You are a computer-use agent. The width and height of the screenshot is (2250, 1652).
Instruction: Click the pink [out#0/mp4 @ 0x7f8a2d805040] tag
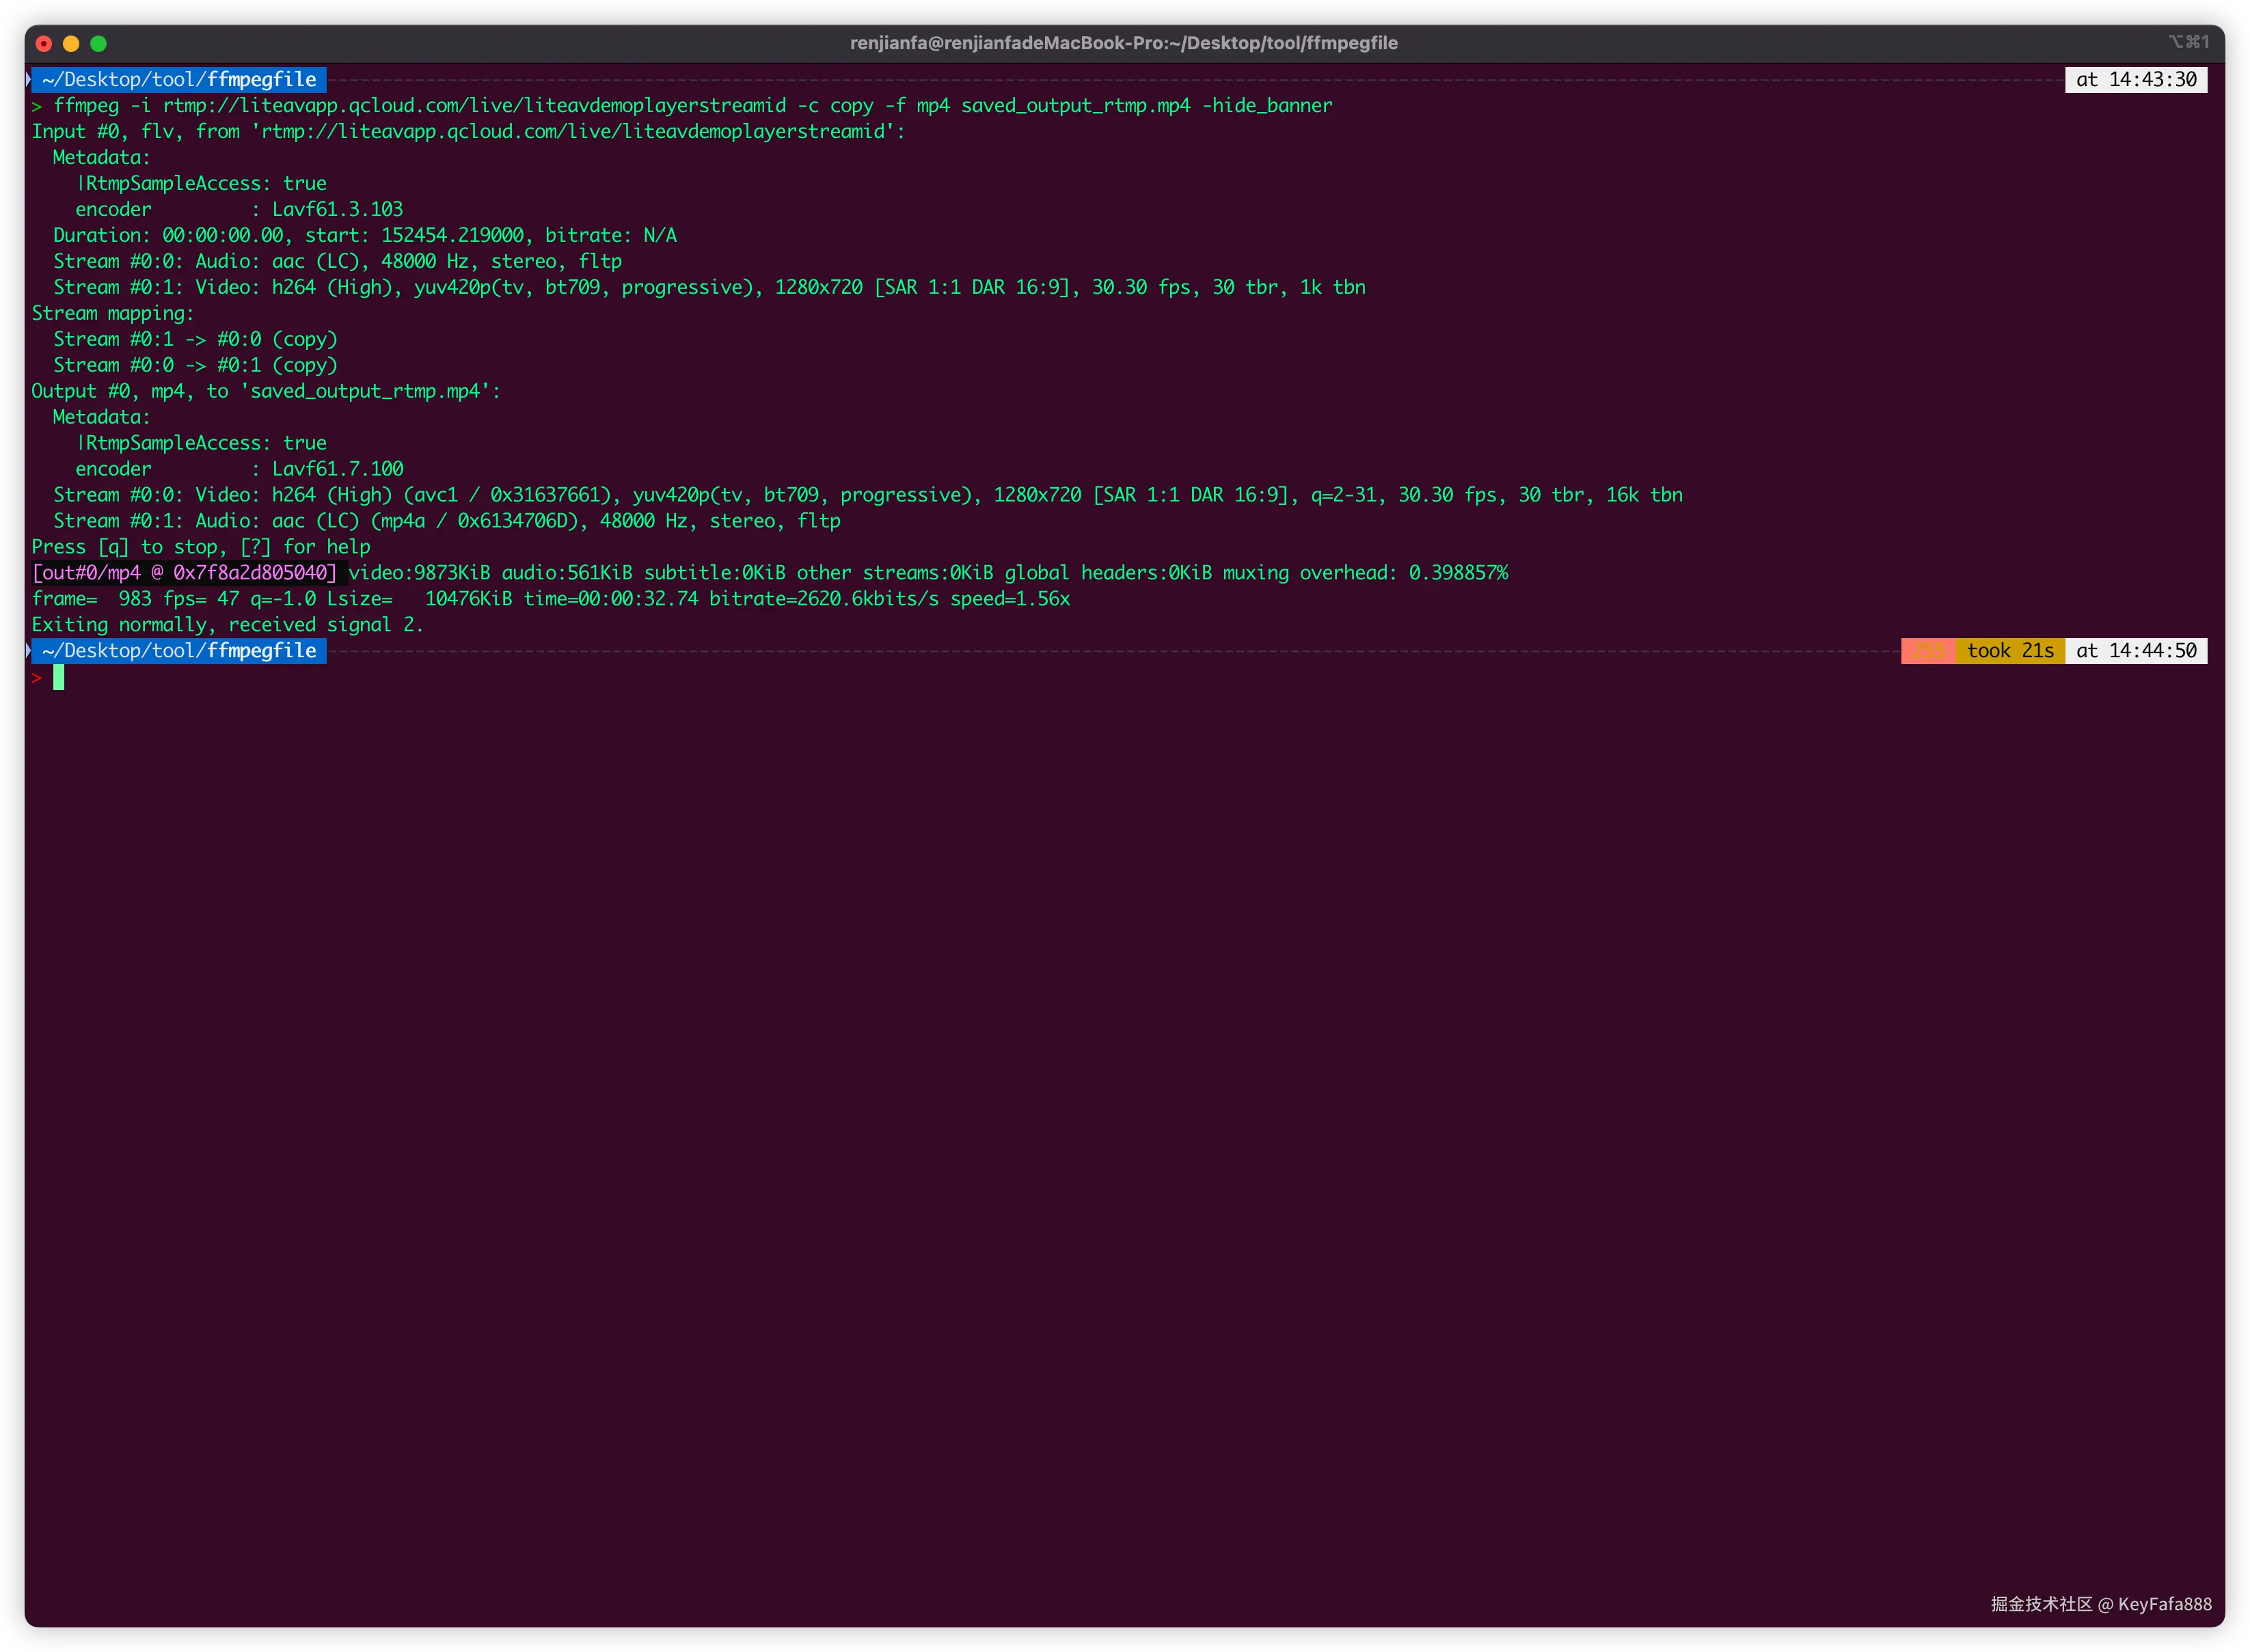(185, 573)
